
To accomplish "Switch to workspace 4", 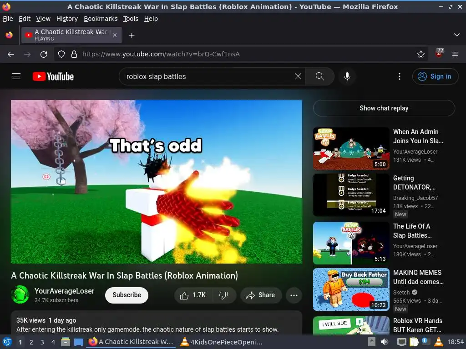I will 53,342.
